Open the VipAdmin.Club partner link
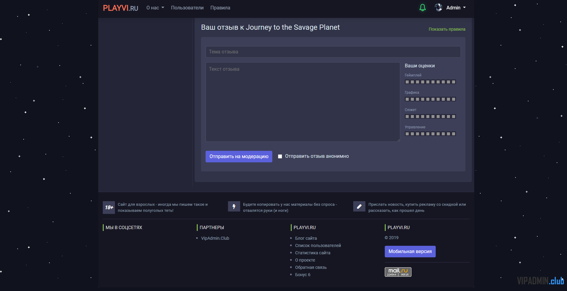Viewport: 567px width, 291px height. [215, 238]
